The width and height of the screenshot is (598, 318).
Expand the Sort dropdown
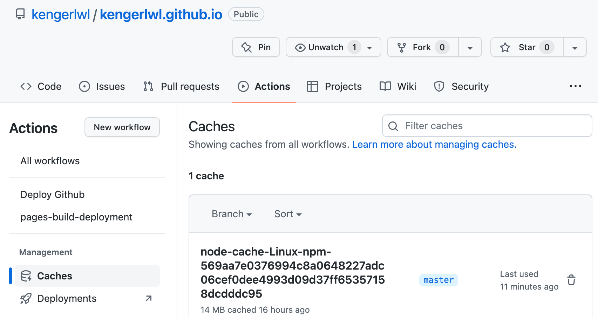tap(288, 214)
